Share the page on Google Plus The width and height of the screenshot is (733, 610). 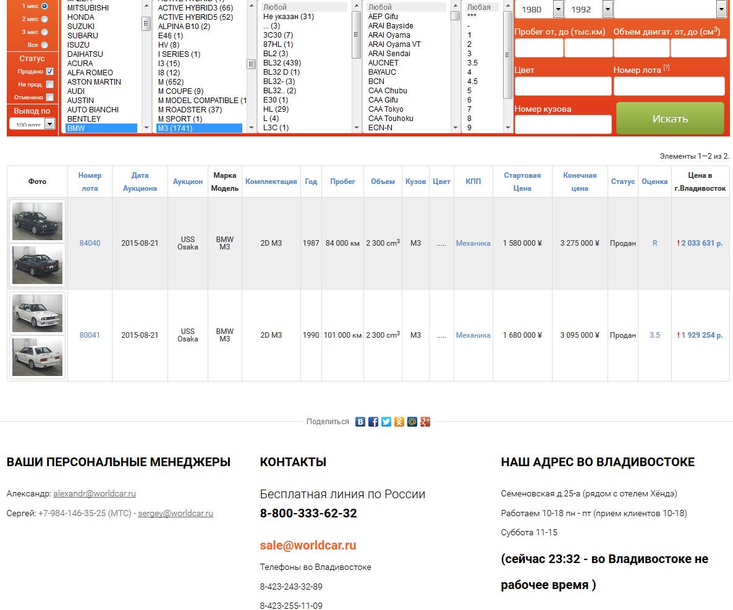[425, 422]
